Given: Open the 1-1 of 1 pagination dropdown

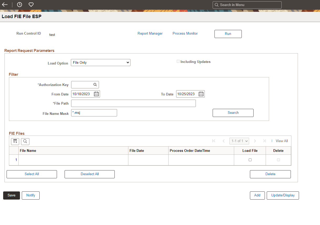Looking at the screenshot, I should [239, 141].
